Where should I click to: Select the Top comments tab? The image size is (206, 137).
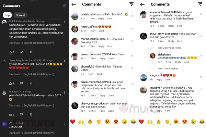point(7,15)
